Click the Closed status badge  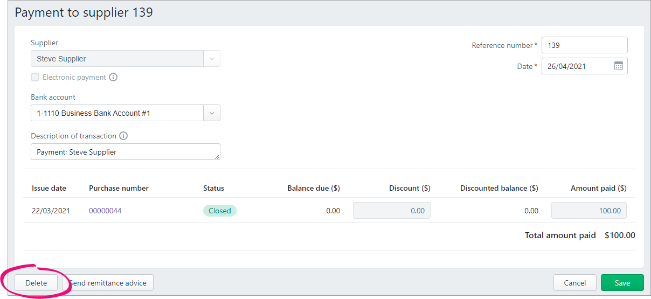[x=219, y=211]
